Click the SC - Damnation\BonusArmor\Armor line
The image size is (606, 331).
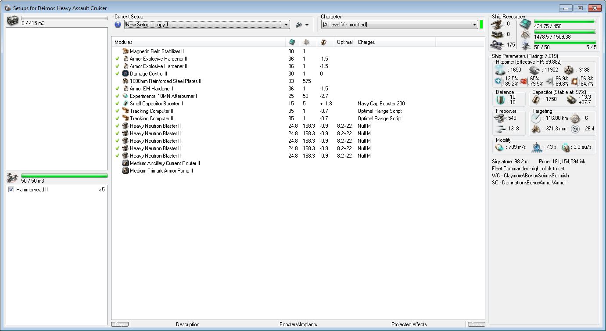point(529,183)
